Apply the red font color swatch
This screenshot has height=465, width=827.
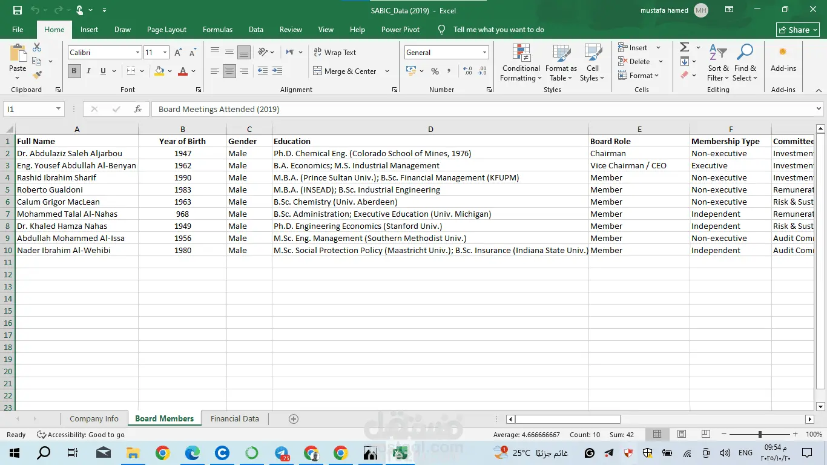tap(183, 71)
